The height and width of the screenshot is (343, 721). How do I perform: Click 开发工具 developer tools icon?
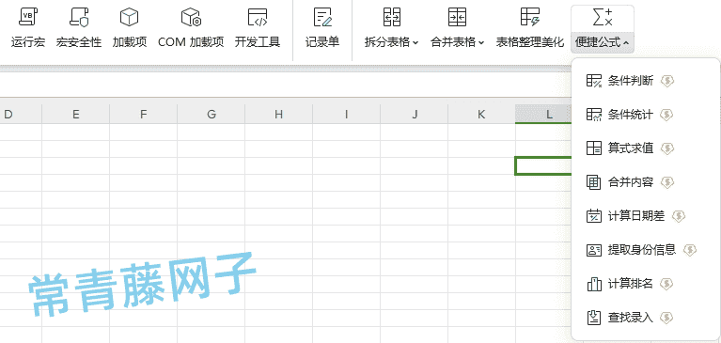(258, 17)
